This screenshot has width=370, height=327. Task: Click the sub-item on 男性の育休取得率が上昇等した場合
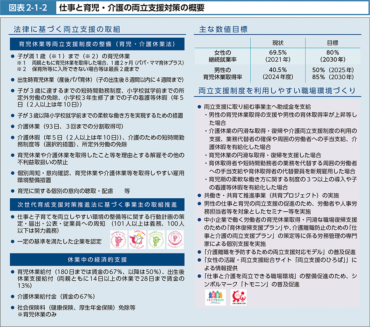pyautogui.click(x=281, y=119)
